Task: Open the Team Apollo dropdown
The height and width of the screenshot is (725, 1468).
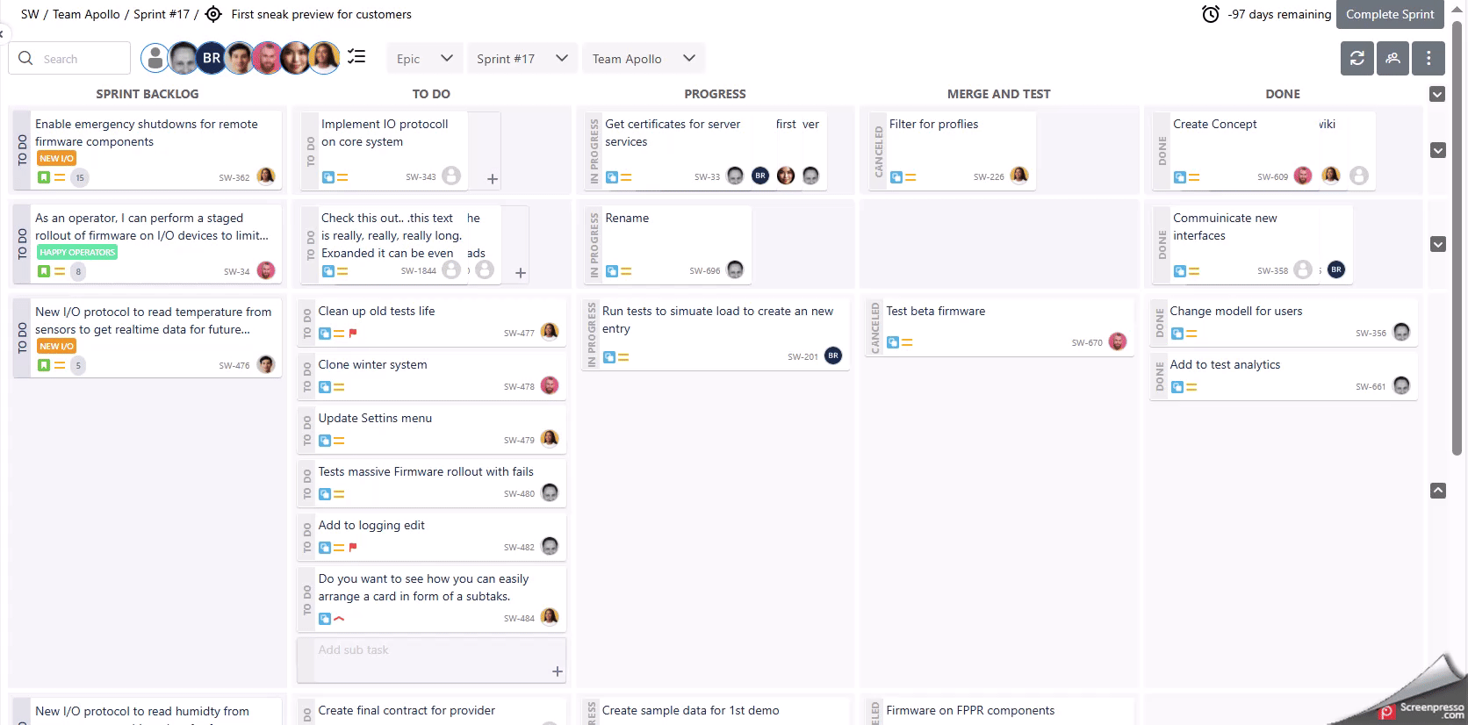Action: pyautogui.click(x=644, y=59)
